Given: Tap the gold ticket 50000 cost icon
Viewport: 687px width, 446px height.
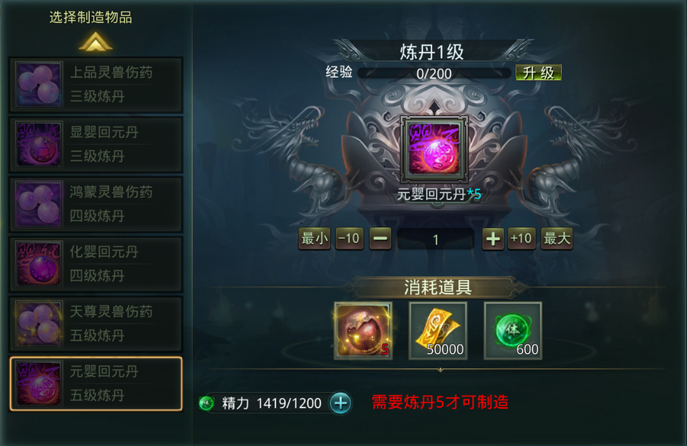Looking at the screenshot, I should 438,330.
